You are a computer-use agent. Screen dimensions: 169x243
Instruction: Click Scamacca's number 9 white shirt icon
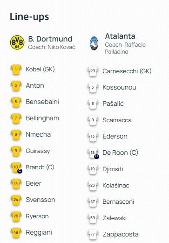click(93, 120)
